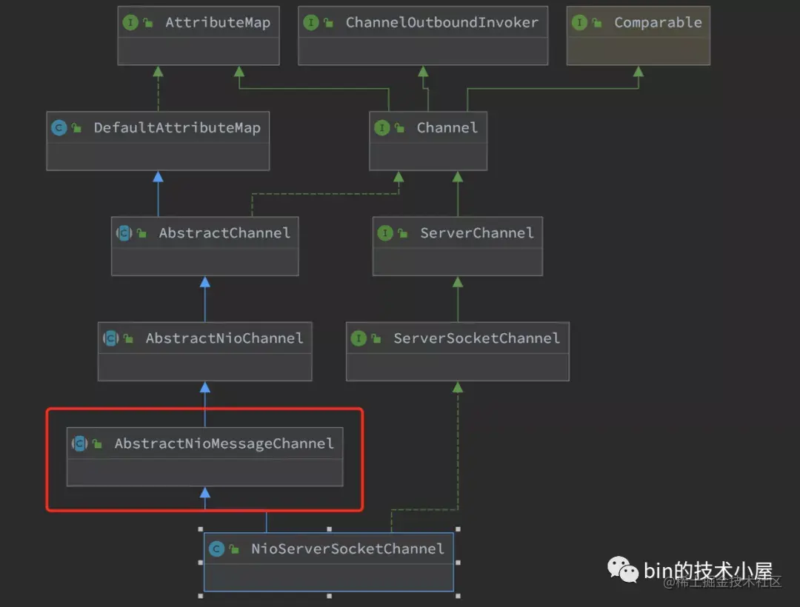Click the AbstractChannel abstract class icon

pyautogui.click(x=124, y=233)
